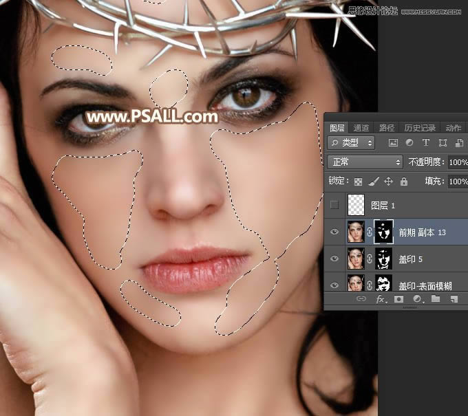Click the adjustment layer filter icon

pyautogui.click(x=409, y=143)
